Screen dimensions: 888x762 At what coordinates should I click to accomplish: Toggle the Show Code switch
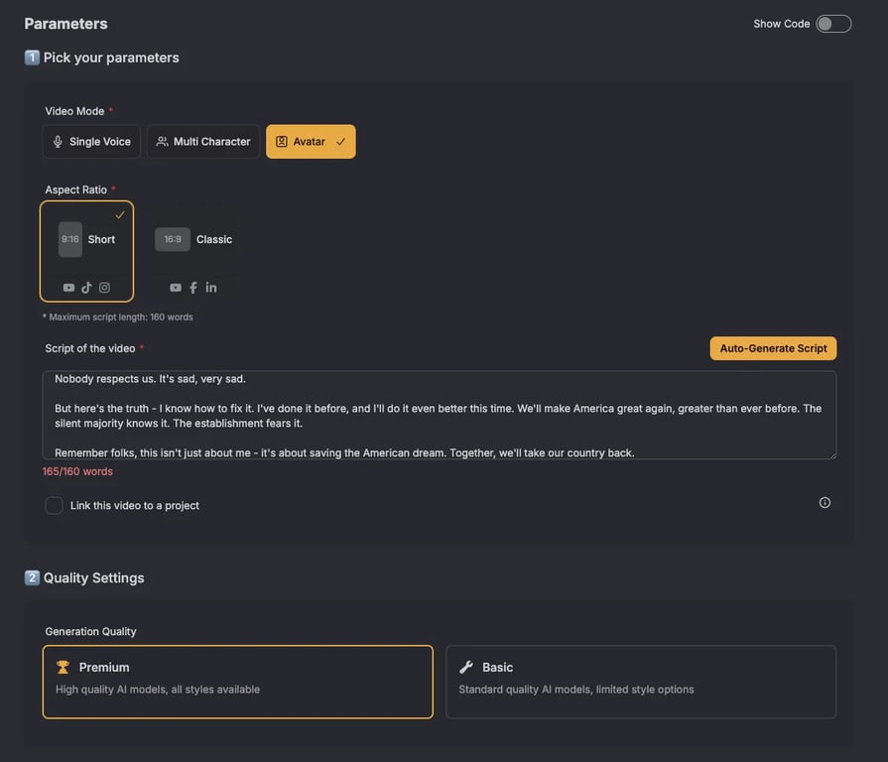(x=833, y=24)
